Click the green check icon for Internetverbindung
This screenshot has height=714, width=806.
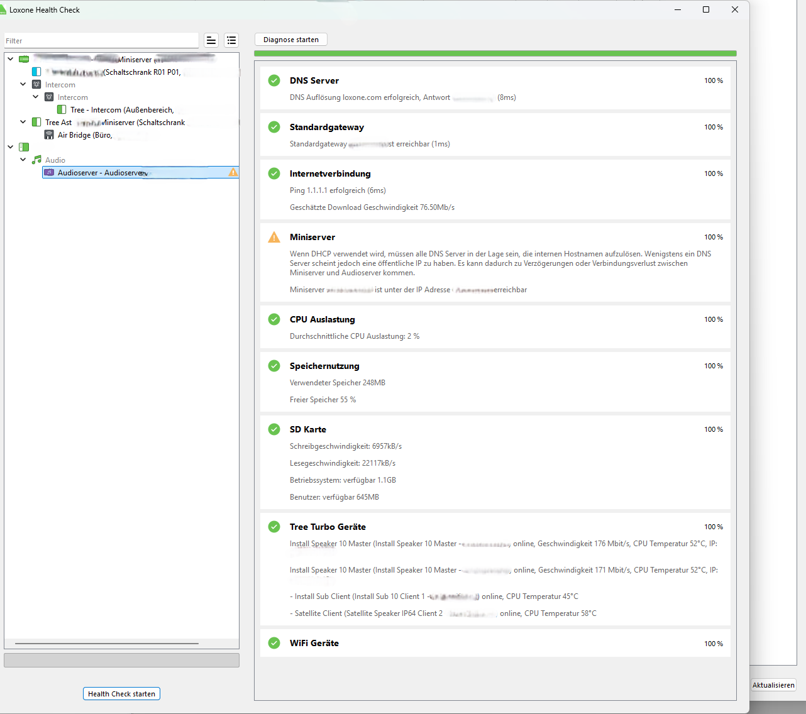274,173
